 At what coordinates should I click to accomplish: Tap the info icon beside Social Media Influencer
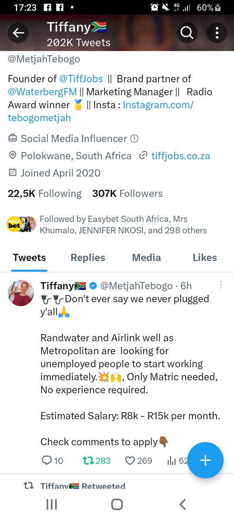[x=134, y=139]
